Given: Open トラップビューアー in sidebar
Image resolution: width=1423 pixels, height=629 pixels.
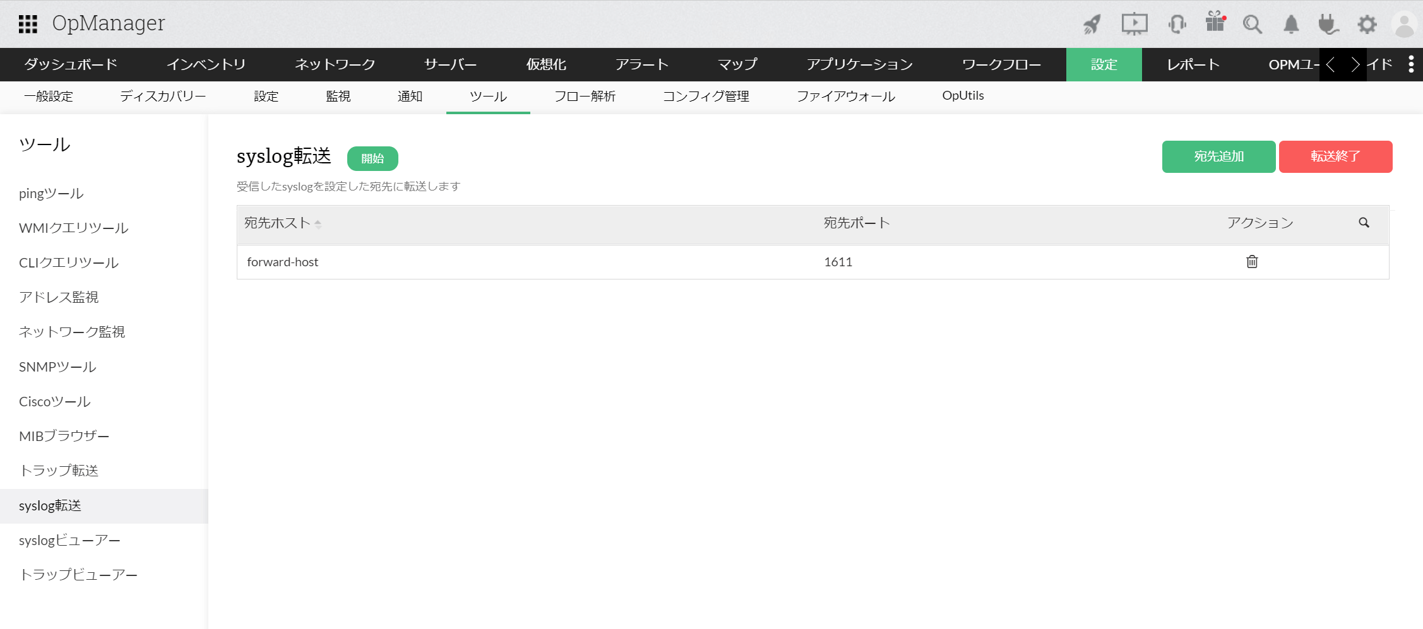Looking at the screenshot, I should pos(78,575).
